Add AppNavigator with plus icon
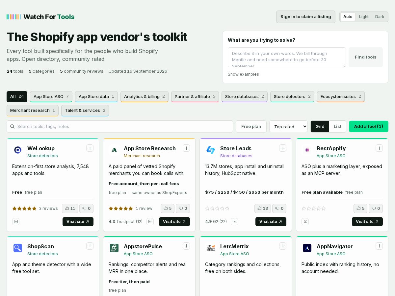395x296 pixels. tap(379, 246)
